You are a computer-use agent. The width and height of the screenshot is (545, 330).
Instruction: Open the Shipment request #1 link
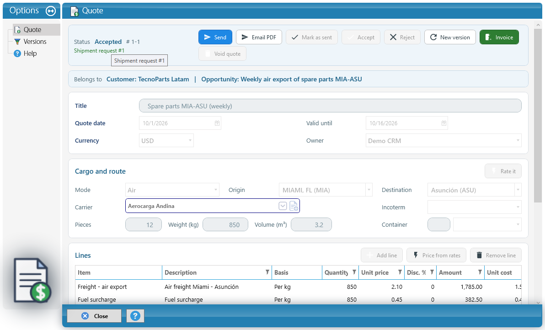pyautogui.click(x=99, y=51)
